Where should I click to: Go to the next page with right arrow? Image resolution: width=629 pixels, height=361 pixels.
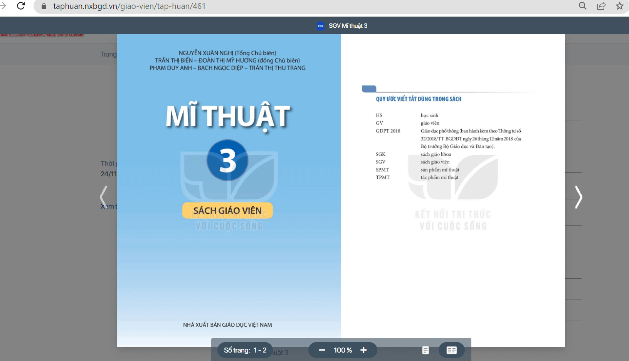579,197
